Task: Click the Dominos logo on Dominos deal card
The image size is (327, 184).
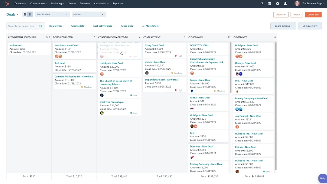Action: pyautogui.click(x=192, y=157)
